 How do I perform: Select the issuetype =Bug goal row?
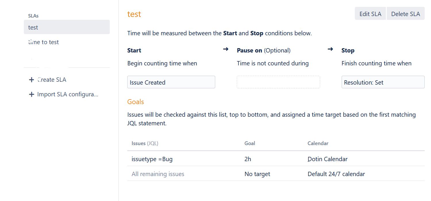pos(276,159)
